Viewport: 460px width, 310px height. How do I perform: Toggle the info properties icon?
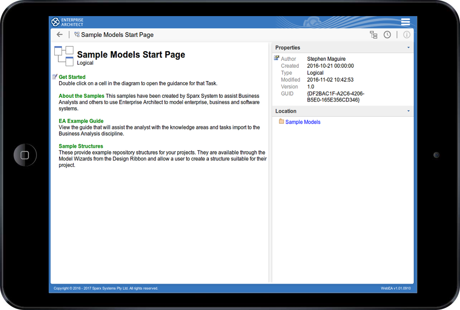tap(407, 35)
